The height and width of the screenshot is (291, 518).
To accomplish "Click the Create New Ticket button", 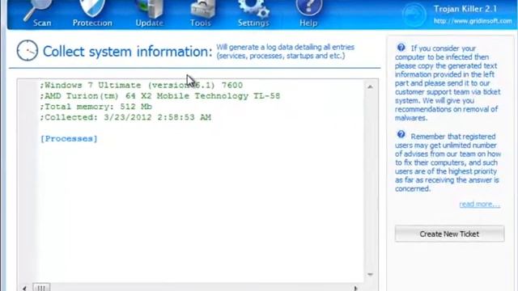I will [x=449, y=234].
